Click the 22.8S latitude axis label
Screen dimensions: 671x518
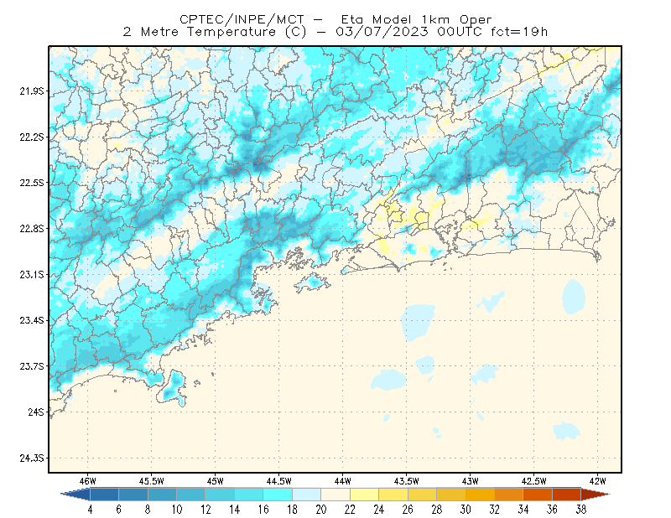point(32,229)
